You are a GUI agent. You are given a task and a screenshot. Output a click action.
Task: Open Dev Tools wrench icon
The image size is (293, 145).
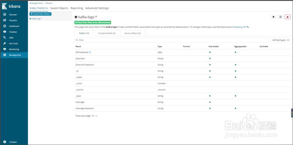tap(5, 43)
